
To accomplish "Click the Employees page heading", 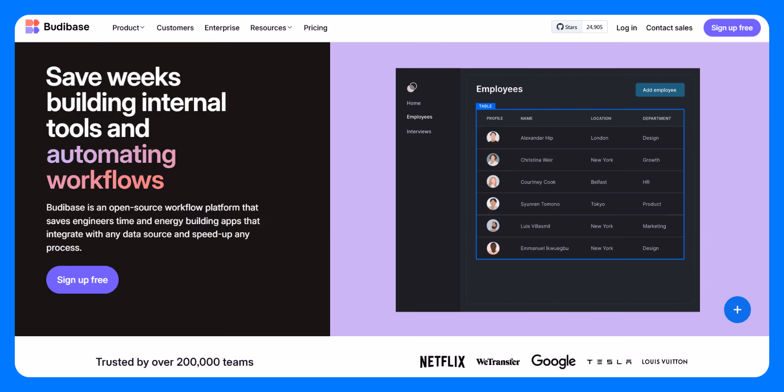I will [499, 89].
